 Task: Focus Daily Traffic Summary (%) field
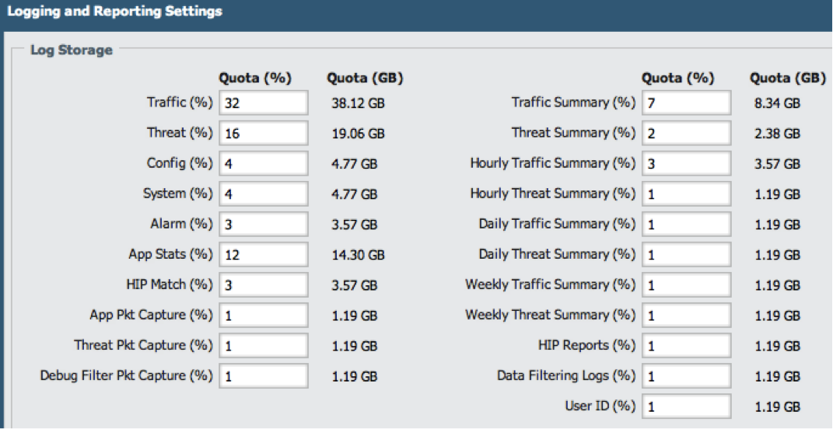click(686, 224)
